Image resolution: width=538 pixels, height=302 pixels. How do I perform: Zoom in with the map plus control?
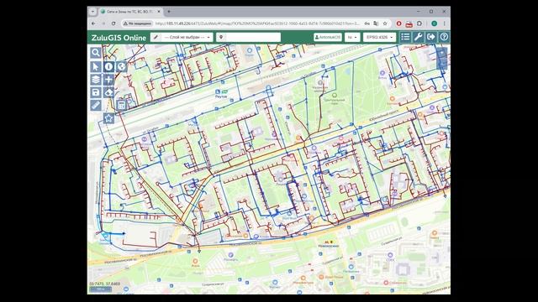coord(442,53)
